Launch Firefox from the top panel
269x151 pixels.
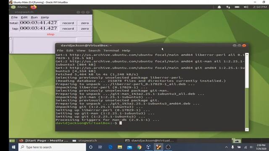pyautogui.click(x=34, y=7)
